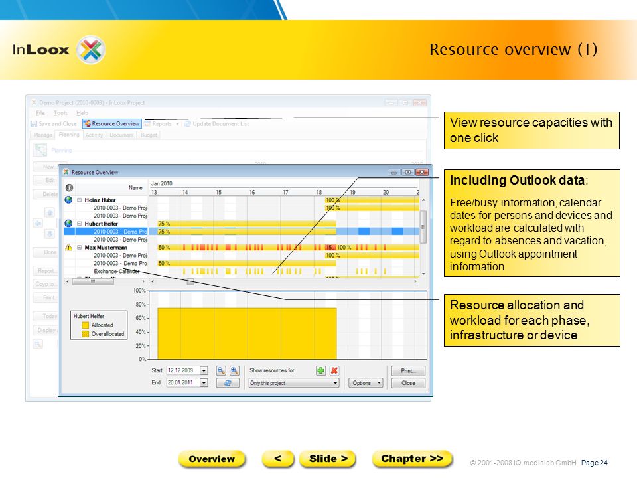The width and height of the screenshot is (637, 478).
Task: Click the Chapter >> navigation button
Action: point(412,459)
